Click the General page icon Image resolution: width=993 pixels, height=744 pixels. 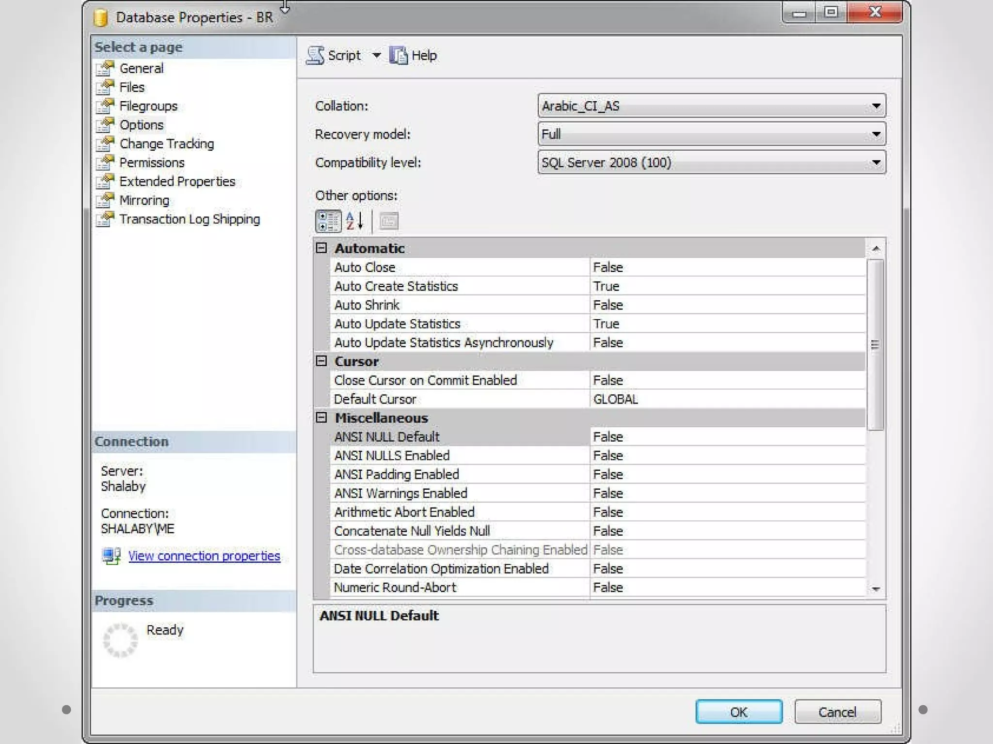pos(105,68)
